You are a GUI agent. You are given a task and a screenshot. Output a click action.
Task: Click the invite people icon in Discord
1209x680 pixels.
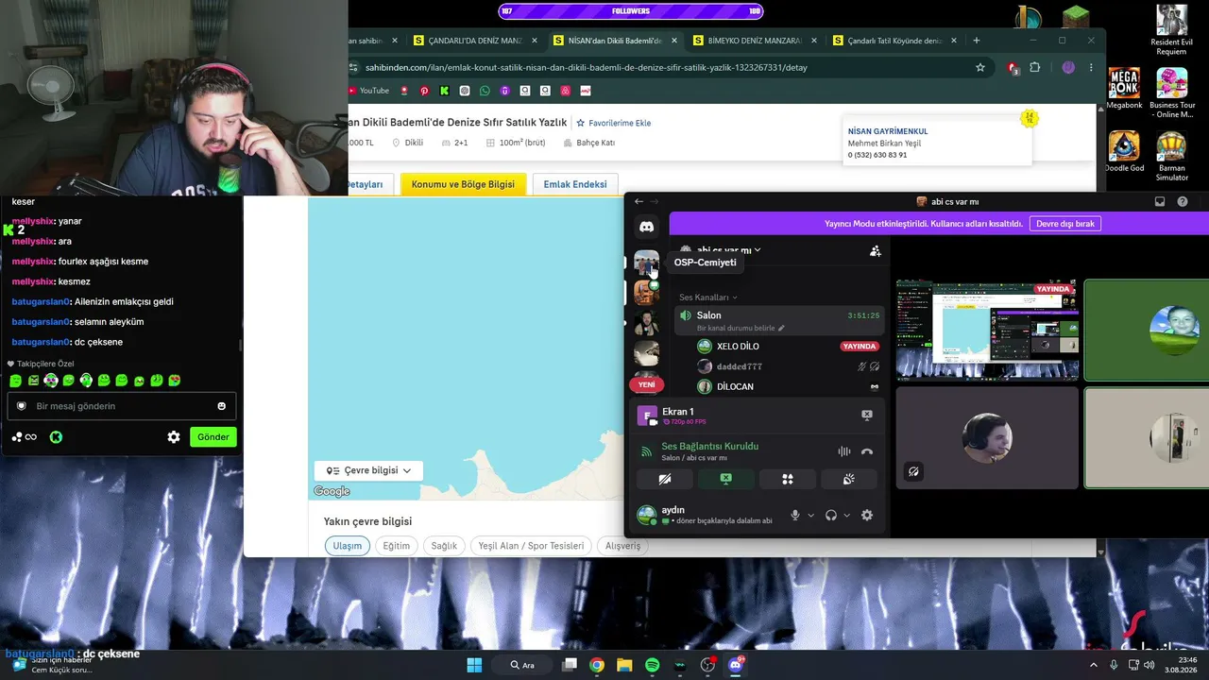[x=876, y=250]
